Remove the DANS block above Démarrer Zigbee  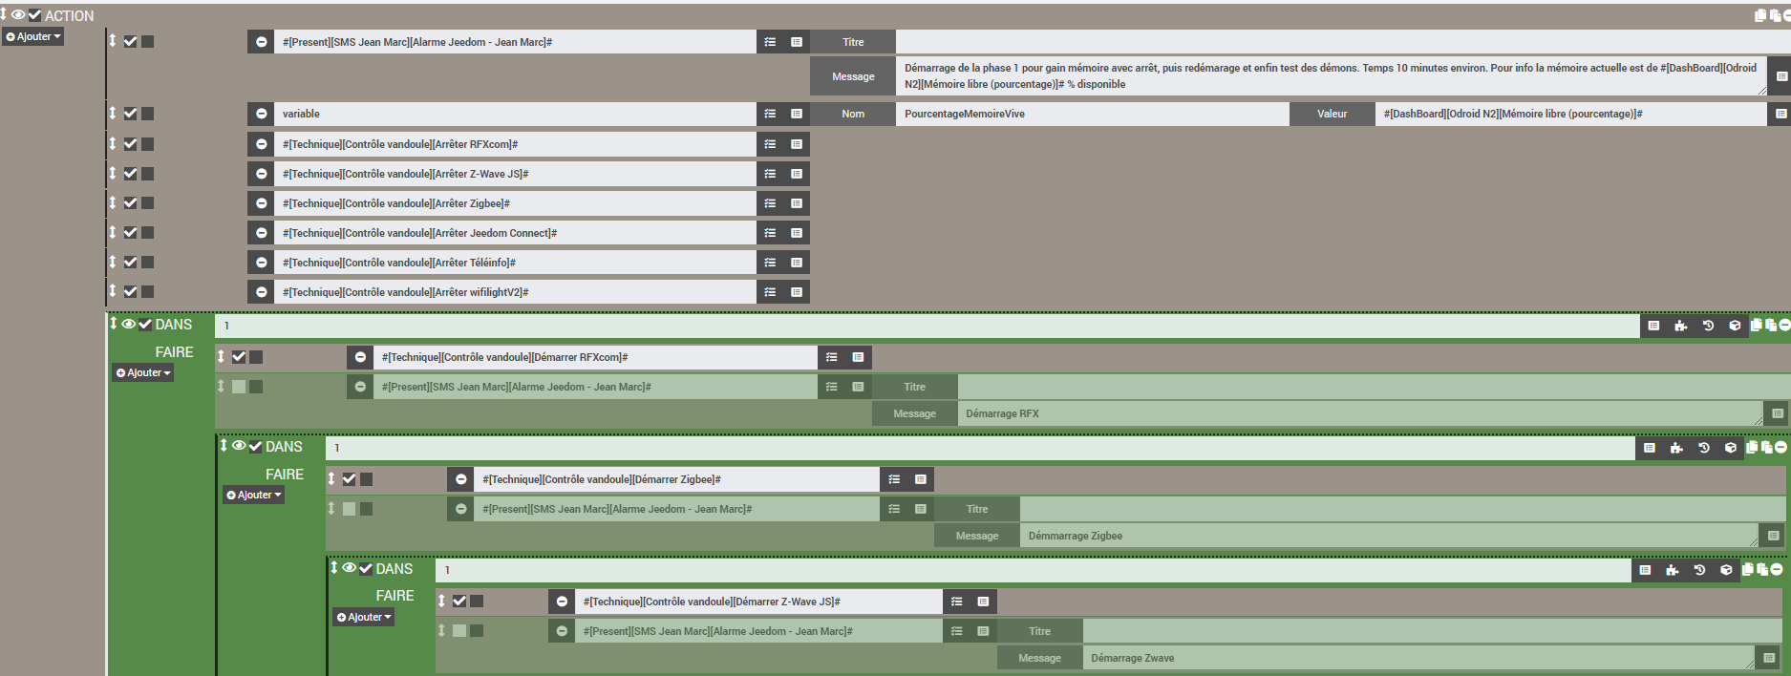[1780, 447]
